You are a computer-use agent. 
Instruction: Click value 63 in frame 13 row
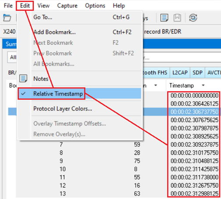(x=137, y=194)
